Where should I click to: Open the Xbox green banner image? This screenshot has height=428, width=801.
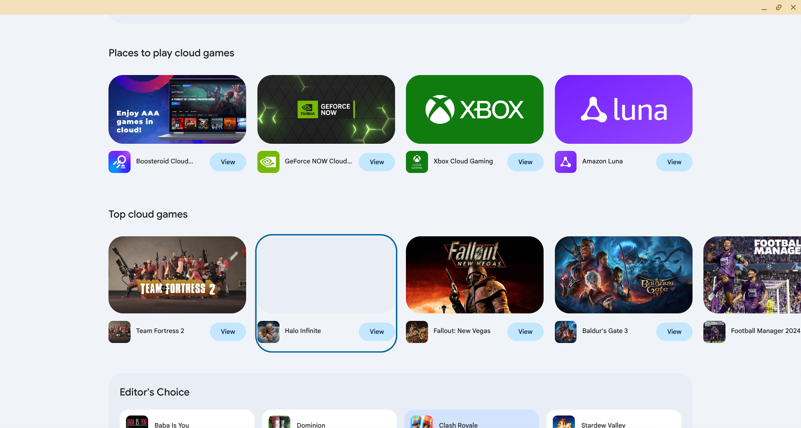click(474, 109)
